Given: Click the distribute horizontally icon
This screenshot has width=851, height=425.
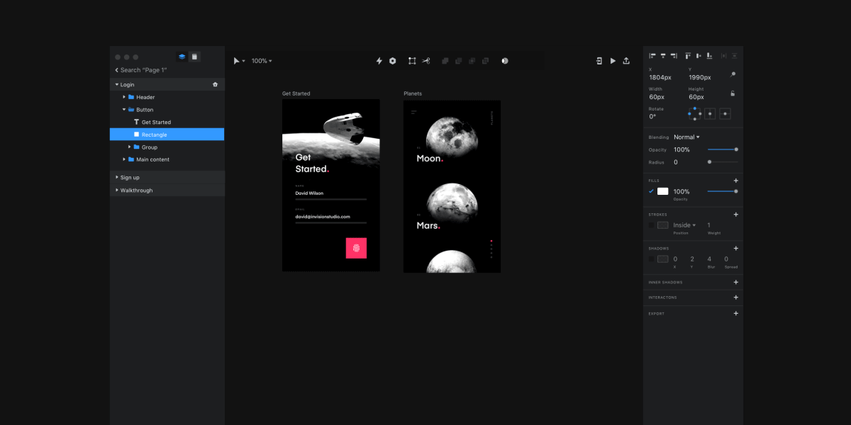Looking at the screenshot, I should pyautogui.click(x=723, y=55).
